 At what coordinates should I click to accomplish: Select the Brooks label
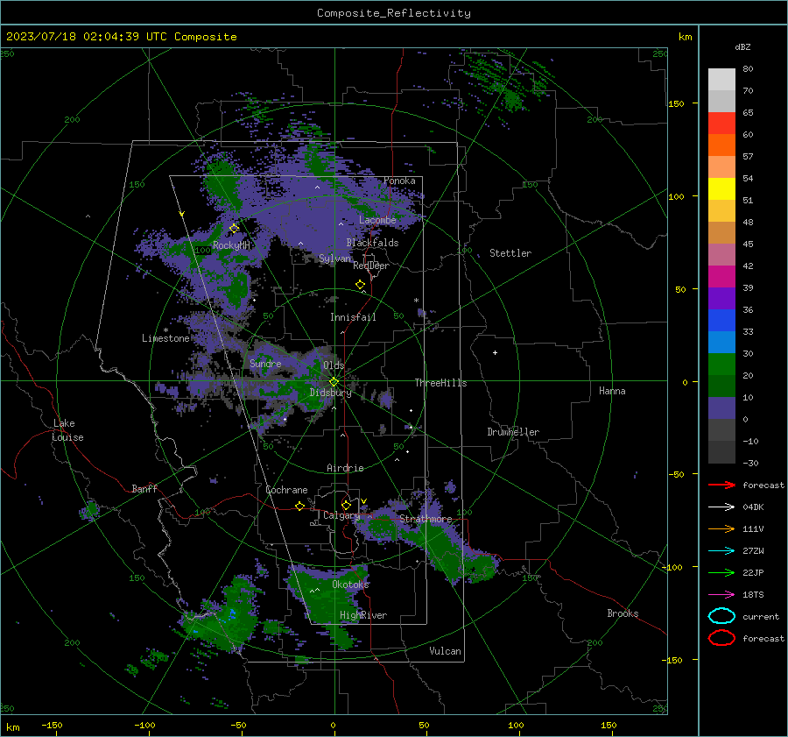[623, 613]
